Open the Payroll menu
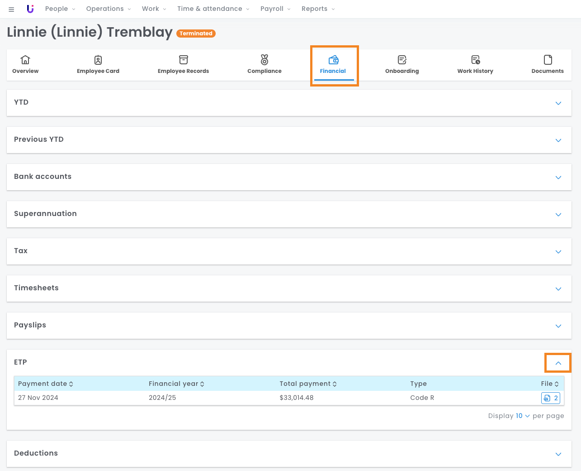The height and width of the screenshot is (471, 581). tap(275, 9)
